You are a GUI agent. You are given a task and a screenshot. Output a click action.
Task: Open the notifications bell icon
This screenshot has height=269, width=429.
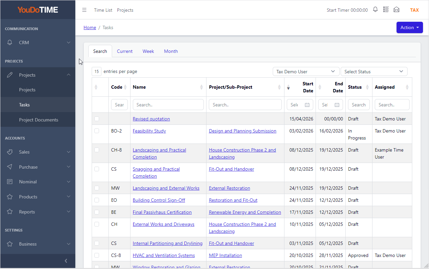coord(375,10)
